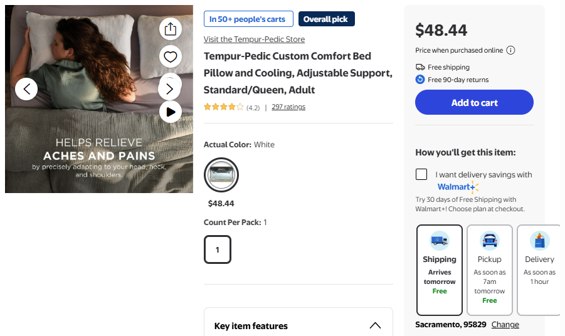Open price info tooltip icon
This screenshot has width=565, height=336.
tap(511, 50)
